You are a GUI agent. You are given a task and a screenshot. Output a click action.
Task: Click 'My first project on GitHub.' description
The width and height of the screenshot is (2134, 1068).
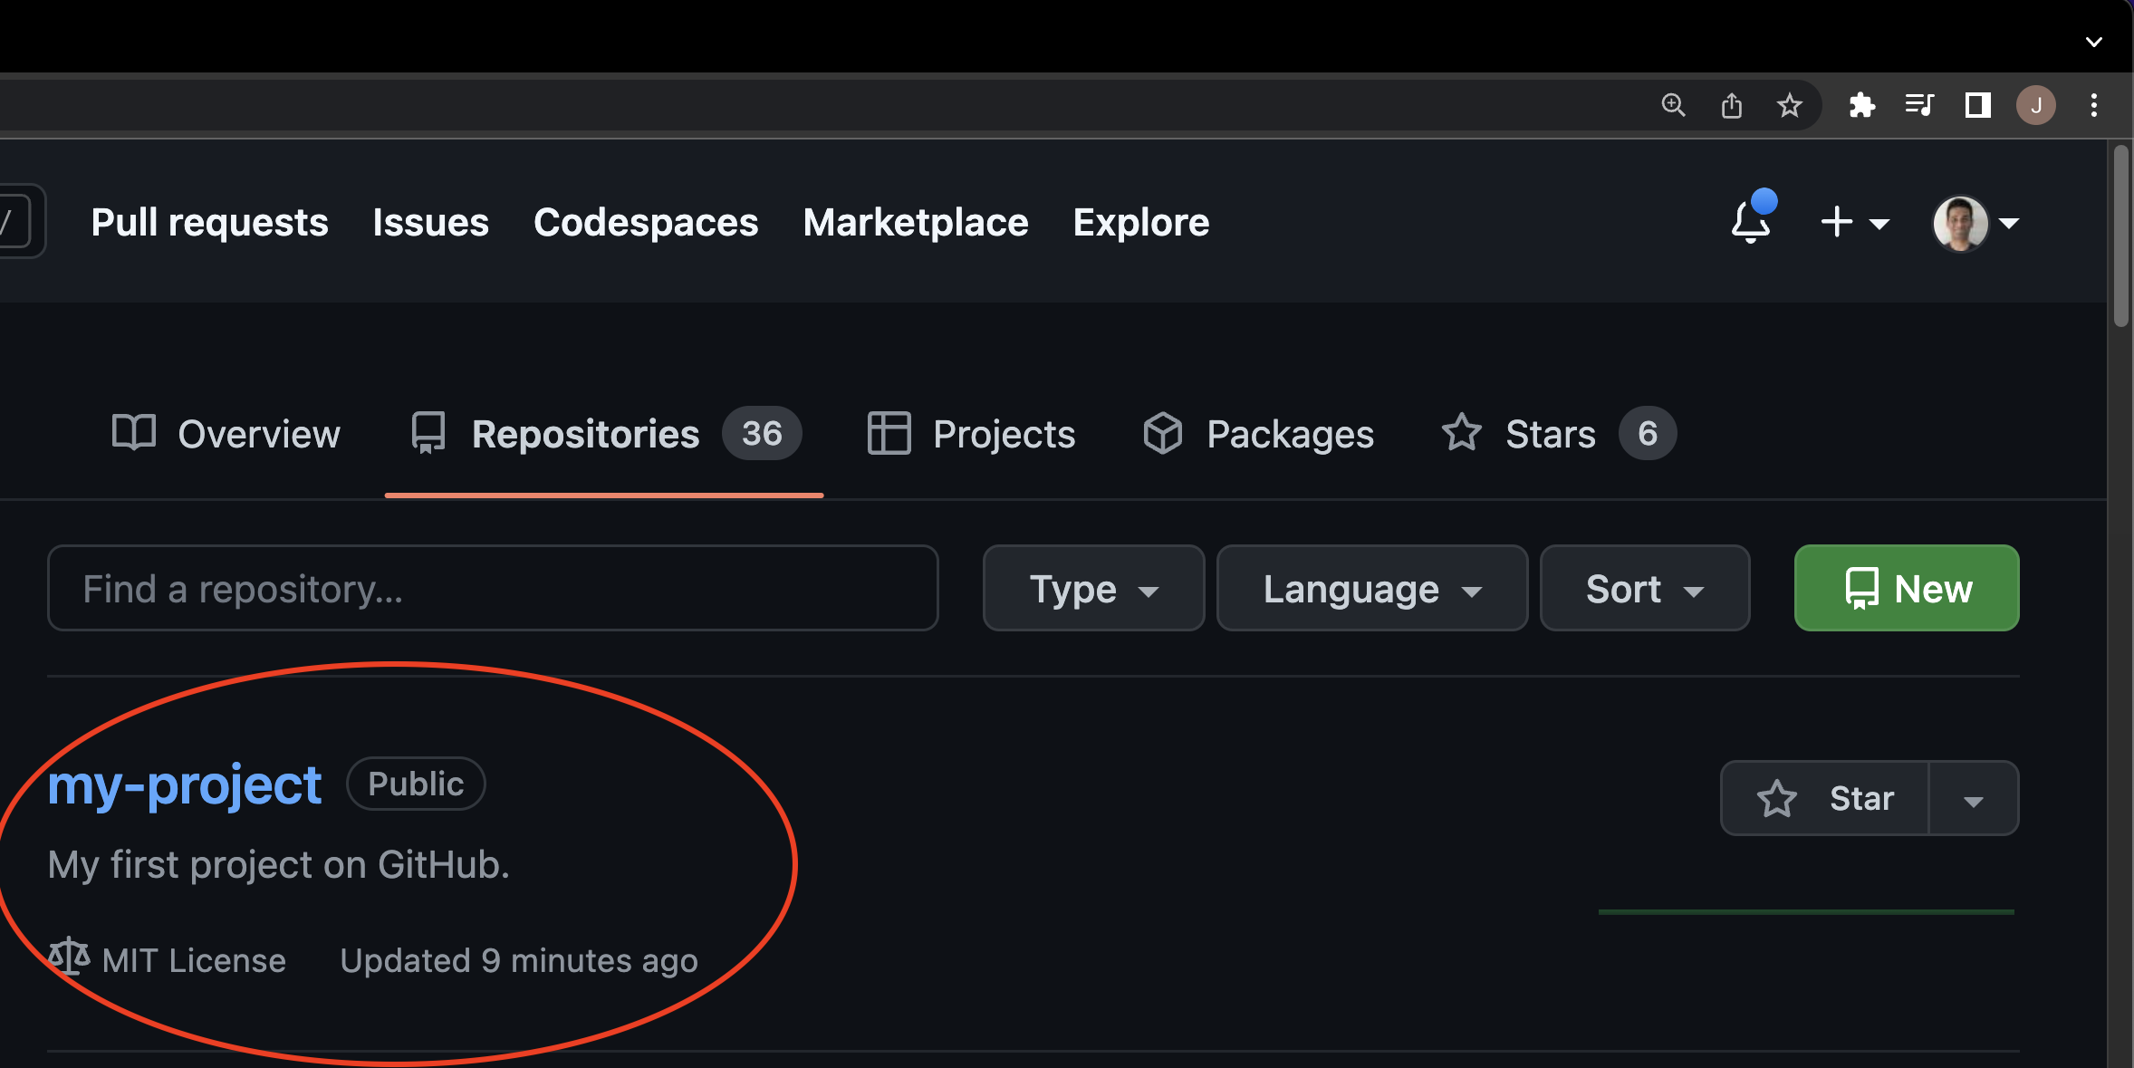click(279, 865)
